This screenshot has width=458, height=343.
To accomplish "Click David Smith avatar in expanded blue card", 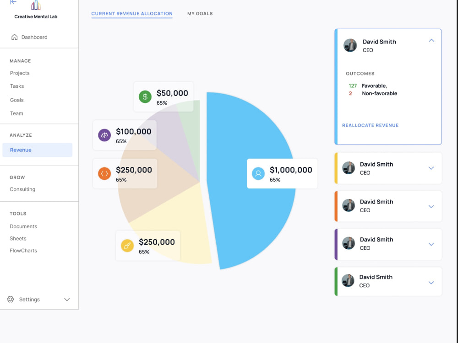I will point(350,45).
